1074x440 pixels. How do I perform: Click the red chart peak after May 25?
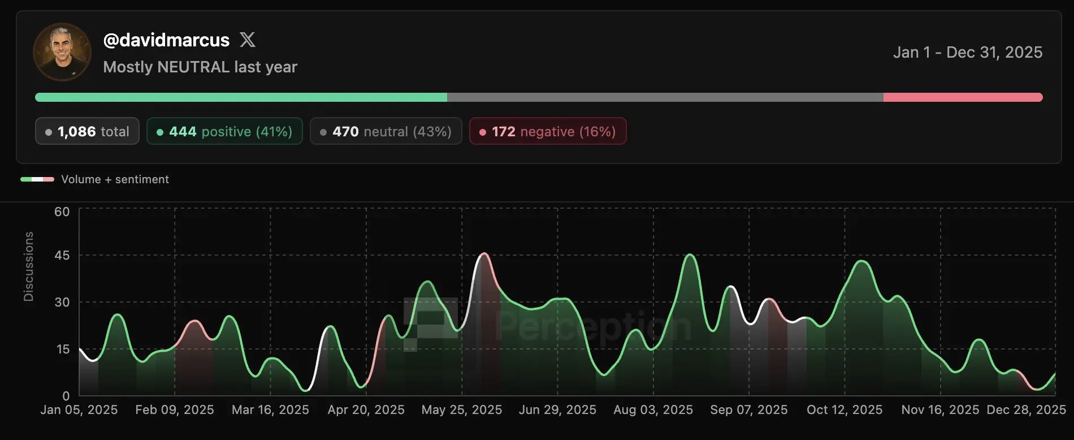click(483, 253)
